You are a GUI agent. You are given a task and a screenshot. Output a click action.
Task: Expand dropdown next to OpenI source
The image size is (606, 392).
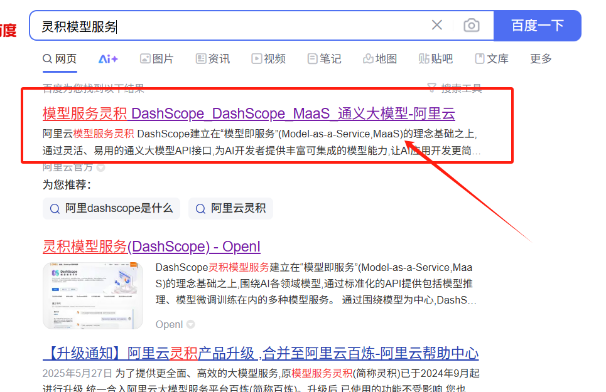click(190, 324)
